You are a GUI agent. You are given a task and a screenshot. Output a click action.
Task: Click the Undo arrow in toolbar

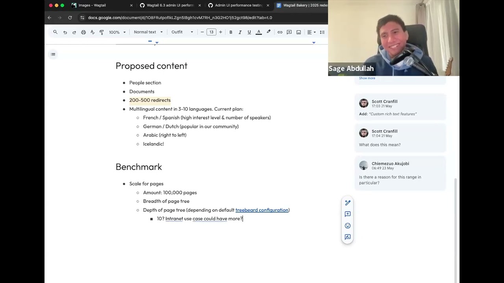tap(65, 32)
